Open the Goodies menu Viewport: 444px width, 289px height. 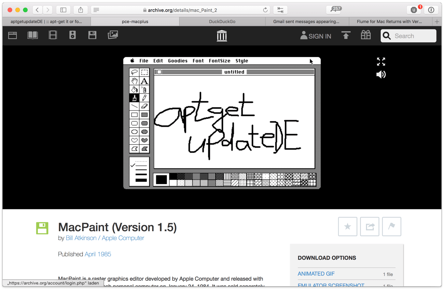click(178, 61)
